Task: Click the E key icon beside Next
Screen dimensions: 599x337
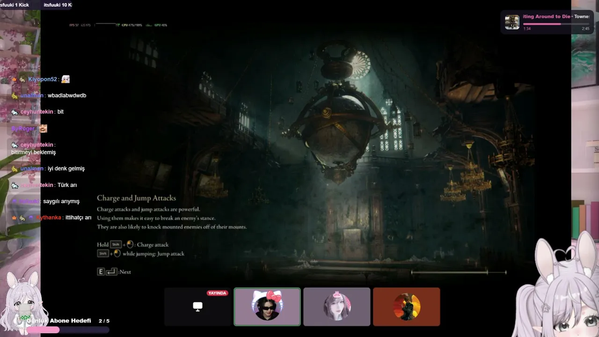Action: (101, 271)
